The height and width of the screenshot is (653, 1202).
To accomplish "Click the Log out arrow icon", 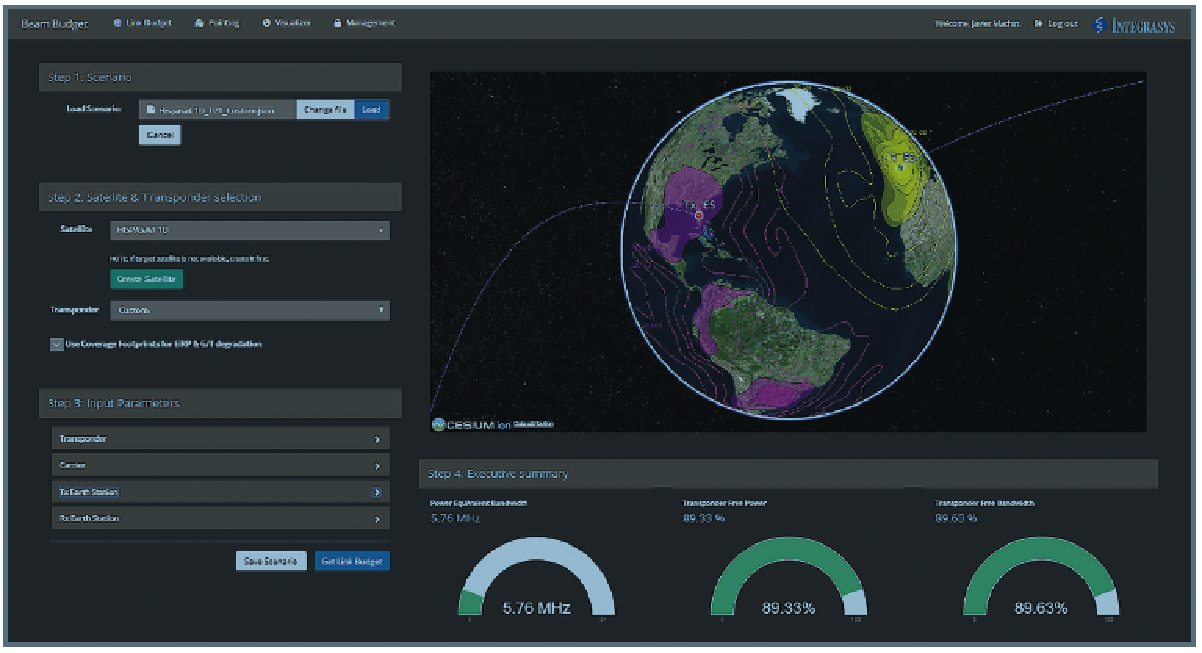I will (x=1038, y=24).
